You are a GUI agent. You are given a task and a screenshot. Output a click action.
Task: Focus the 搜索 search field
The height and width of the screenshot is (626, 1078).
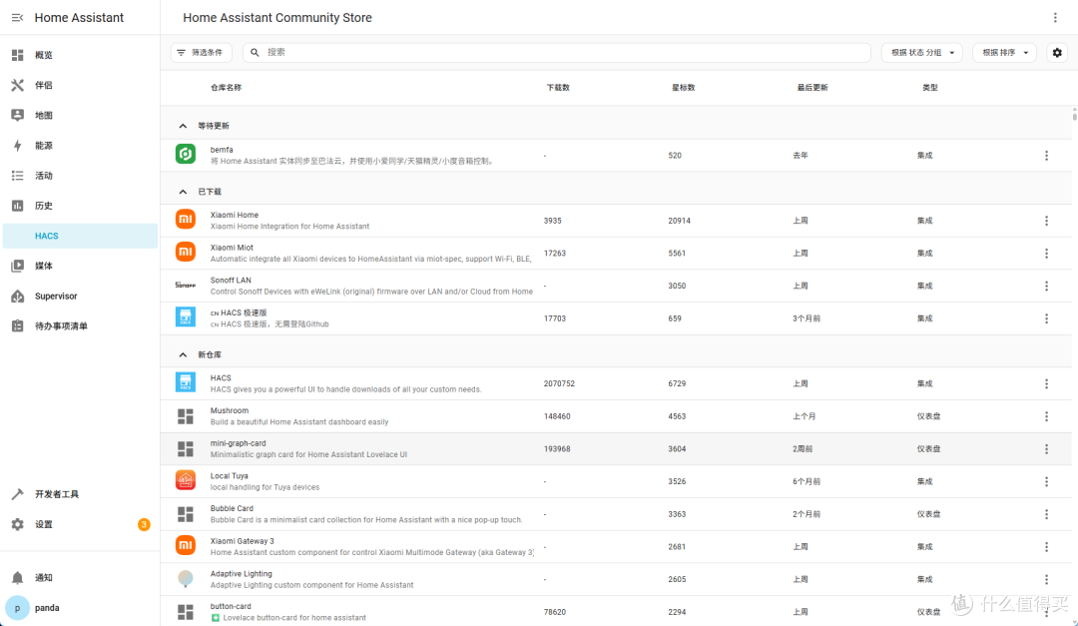click(557, 52)
